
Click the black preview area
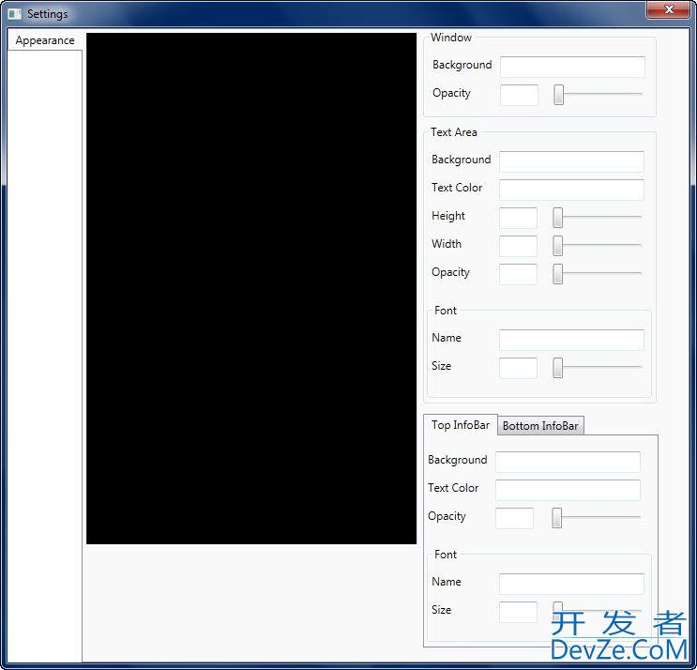[251, 288]
